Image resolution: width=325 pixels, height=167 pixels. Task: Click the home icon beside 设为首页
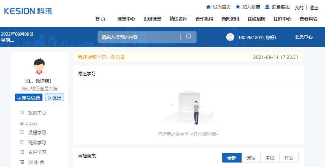[208, 7]
